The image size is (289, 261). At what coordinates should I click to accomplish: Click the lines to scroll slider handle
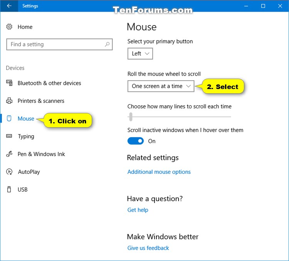tap(131, 117)
